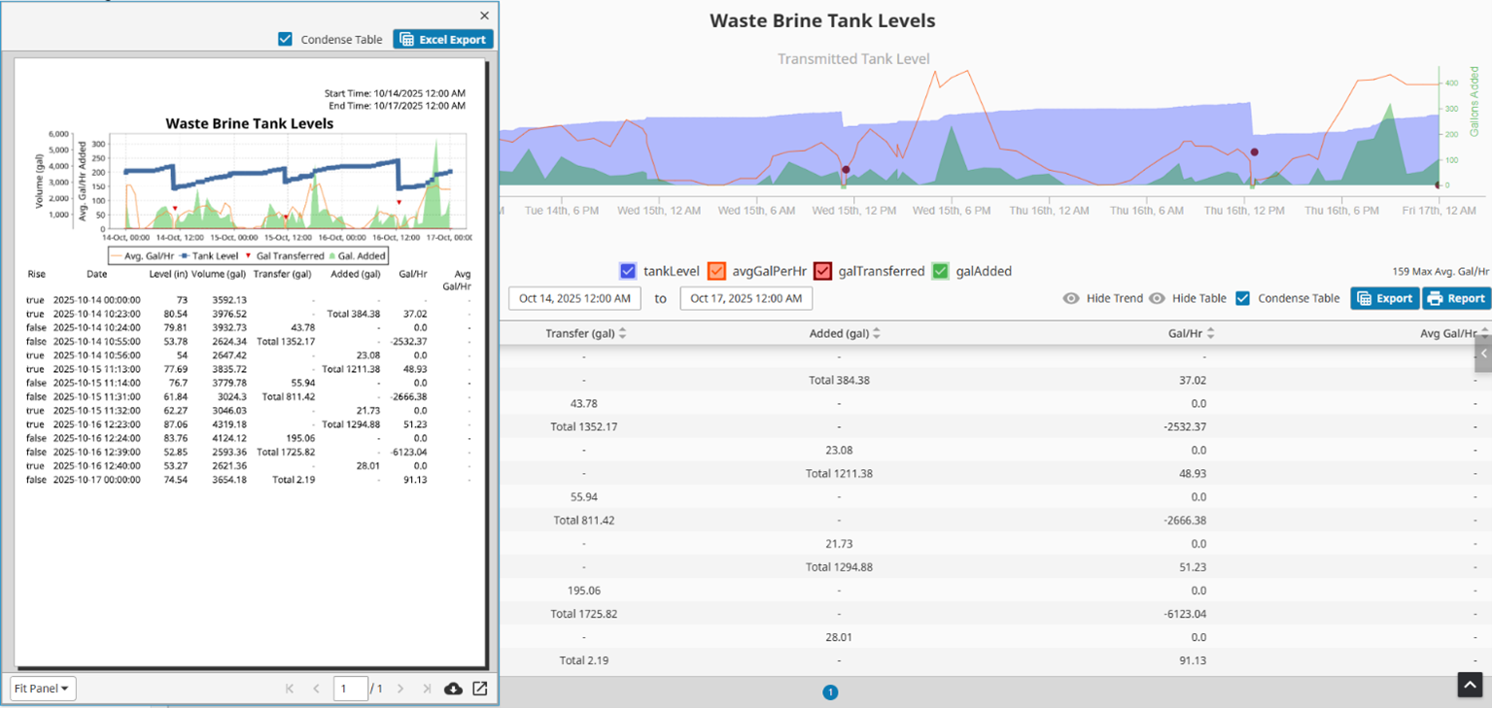Screen dimensions: 1492x708
Task: Open the Fit Panel zoom dropdown
Action: [x=43, y=689]
